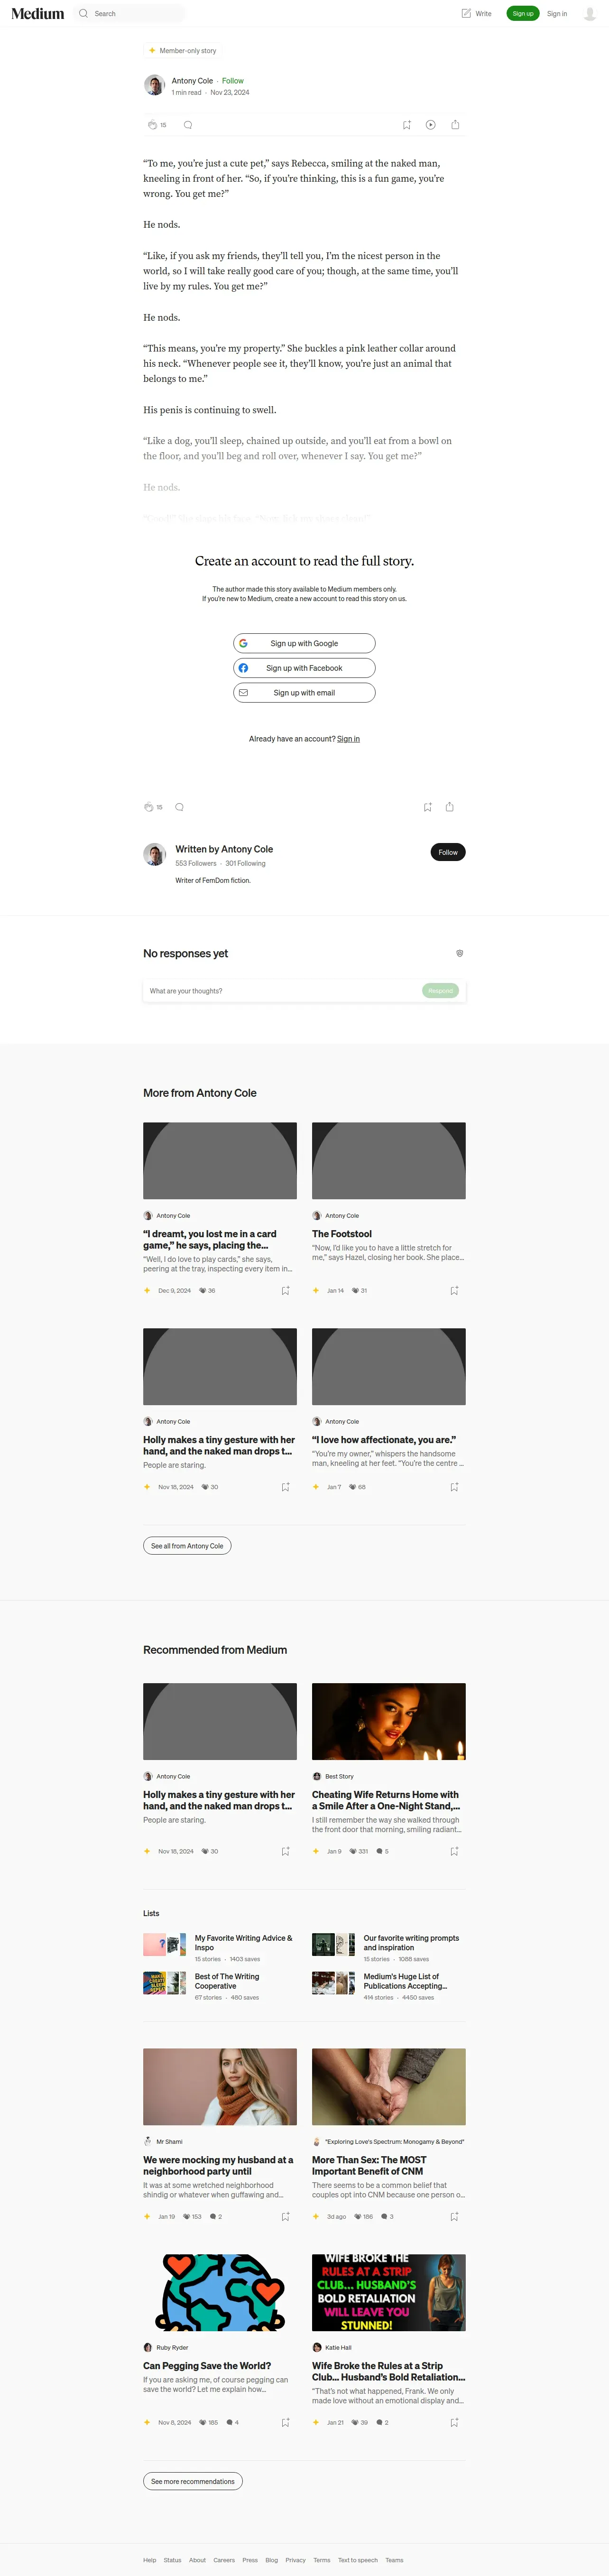Open Our favorite writing prompts and inspiration list

coord(411,1942)
